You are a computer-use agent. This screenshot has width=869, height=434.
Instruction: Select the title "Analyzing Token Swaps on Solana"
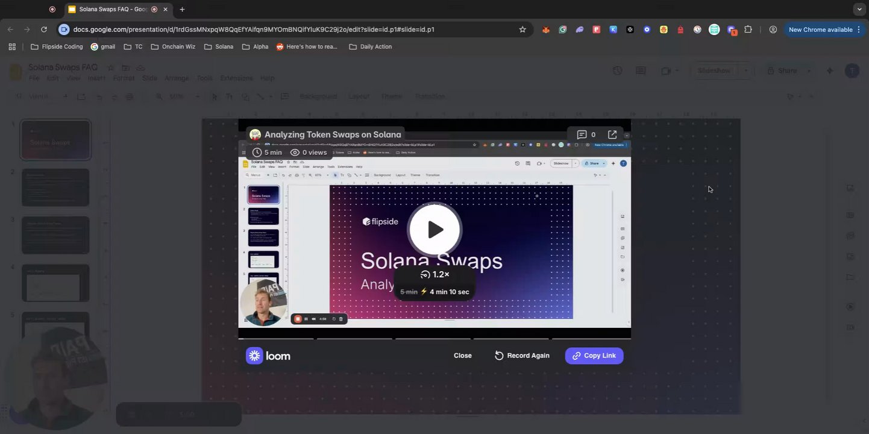[333, 134]
